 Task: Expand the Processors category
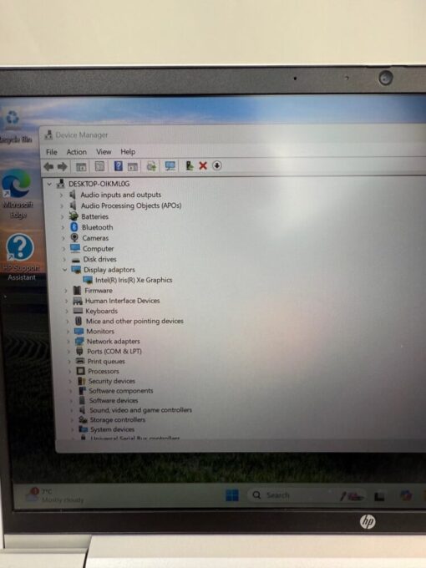(x=69, y=371)
